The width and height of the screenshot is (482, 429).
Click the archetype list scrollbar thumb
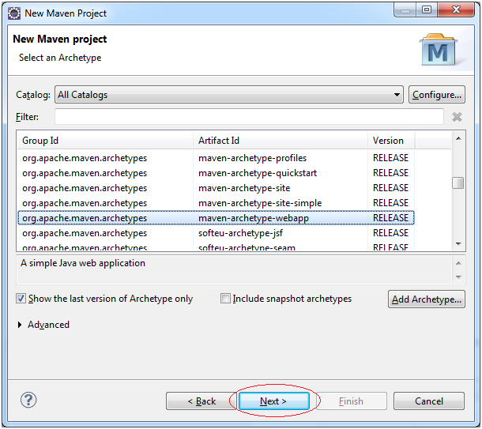point(458,183)
